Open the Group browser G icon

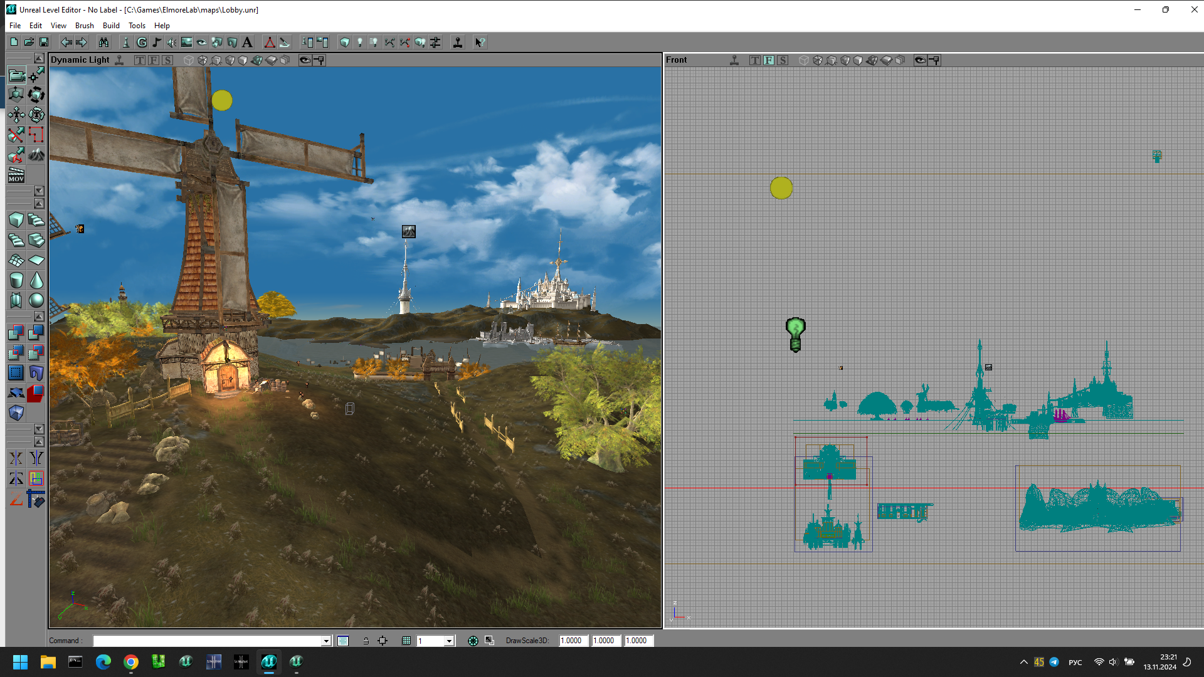point(142,42)
